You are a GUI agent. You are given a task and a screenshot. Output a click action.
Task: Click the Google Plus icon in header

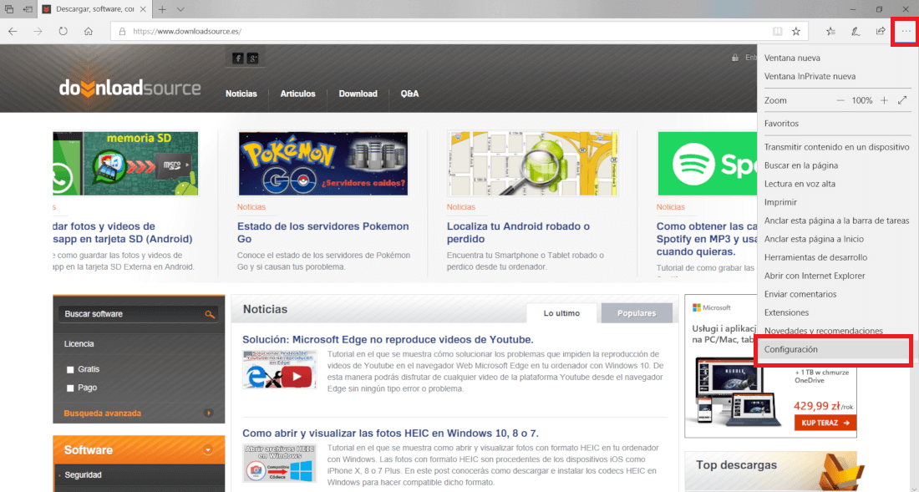click(x=252, y=58)
